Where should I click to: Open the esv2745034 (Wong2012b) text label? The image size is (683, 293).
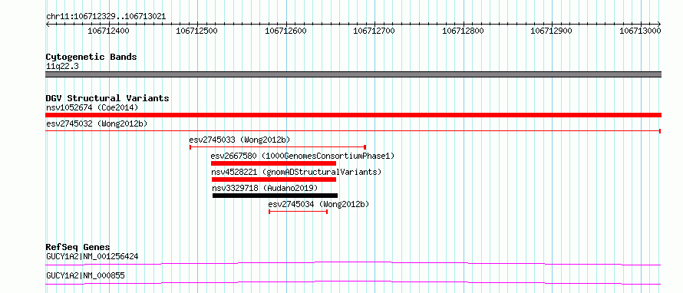(x=318, y=204)
